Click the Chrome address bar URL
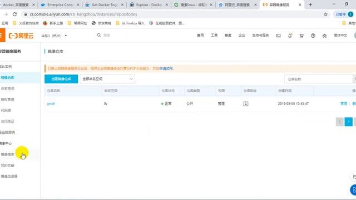The height and width of the screenshot is (200, 356). coord(83,14)
